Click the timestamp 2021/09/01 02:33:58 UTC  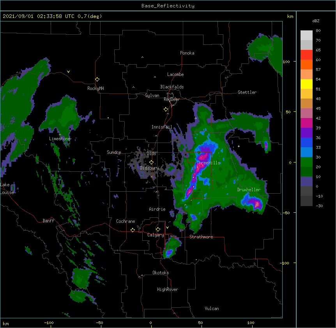(x=38, y=16)
